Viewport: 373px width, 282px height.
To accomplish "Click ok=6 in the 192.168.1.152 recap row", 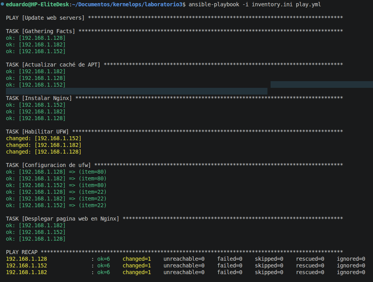I will 104,265.
